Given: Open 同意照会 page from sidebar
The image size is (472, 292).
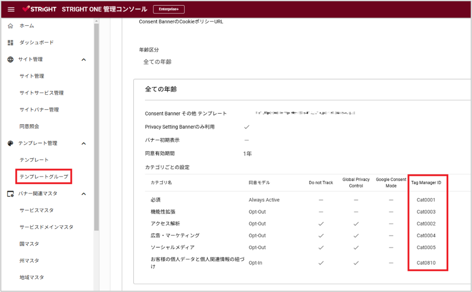Looking at the screenshot, I should [29, 127].
